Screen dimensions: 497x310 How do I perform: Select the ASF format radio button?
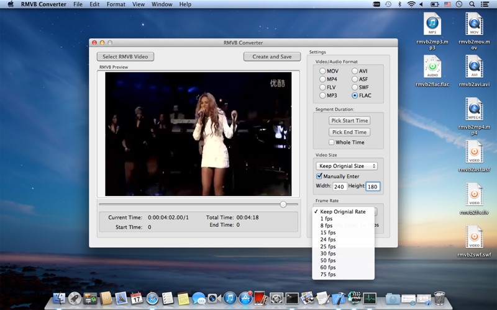click(x=355, y=79)
